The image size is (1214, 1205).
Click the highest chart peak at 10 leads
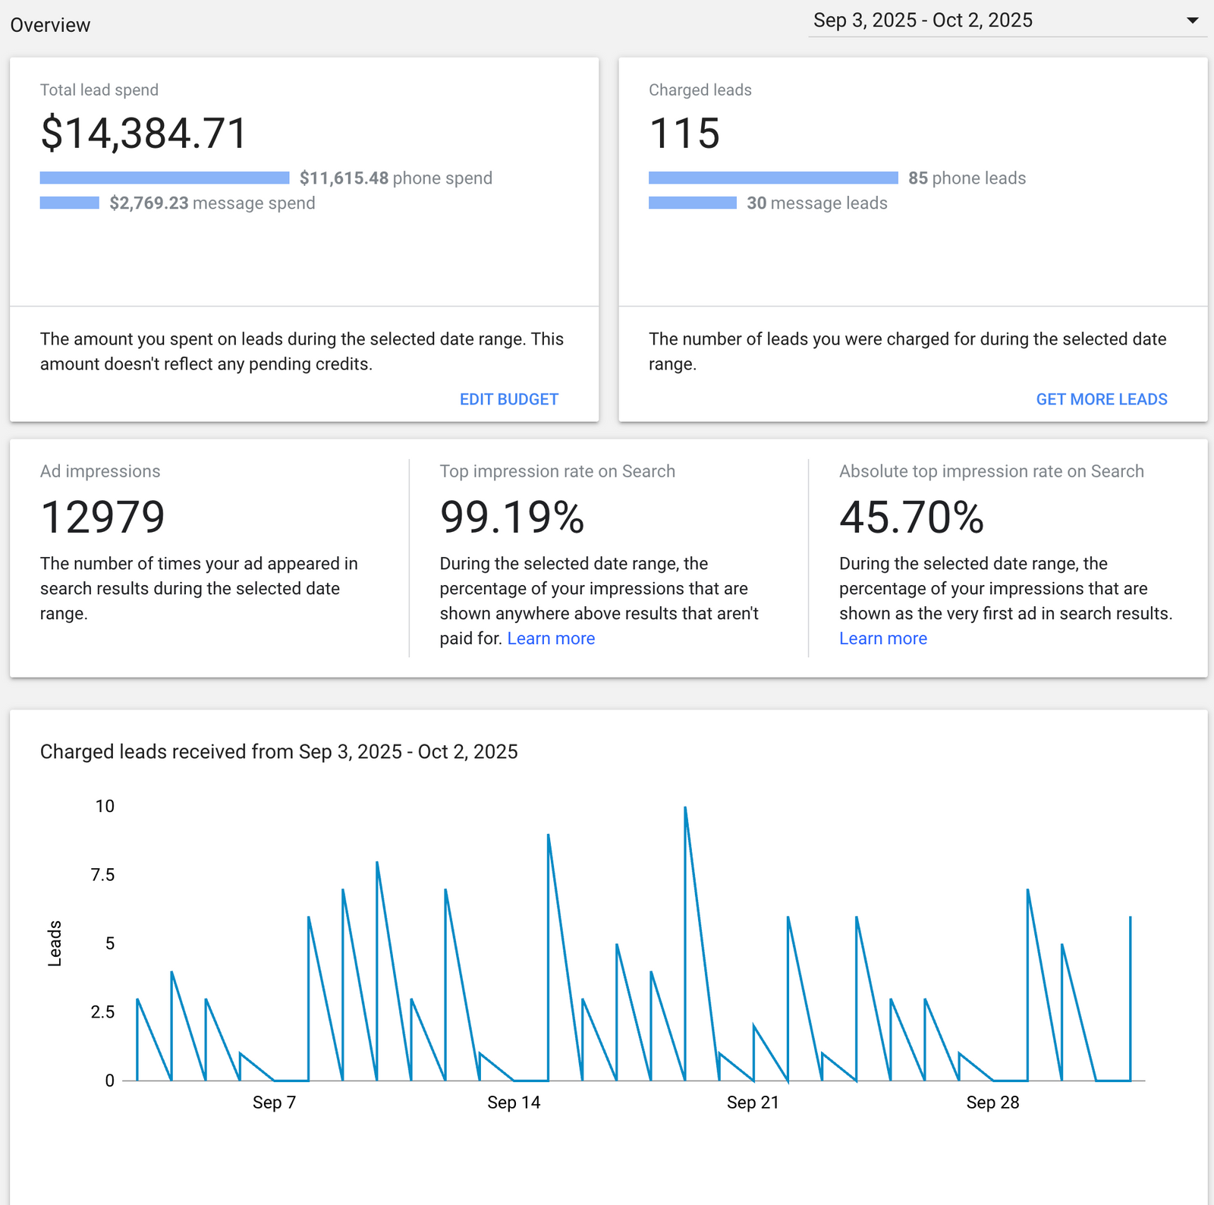pos(685,809)
